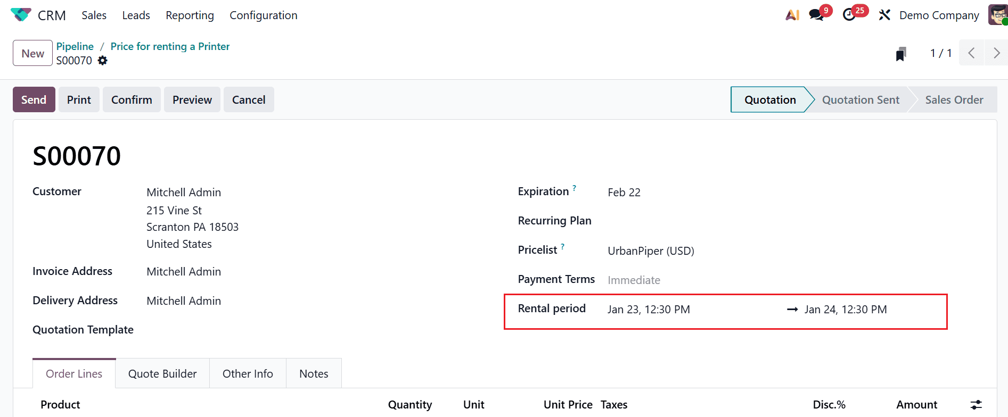The height and width of the screenshot is (417, 1008).
Task: Click the debug tools wrench icon
Action: (x=884, y=15)
